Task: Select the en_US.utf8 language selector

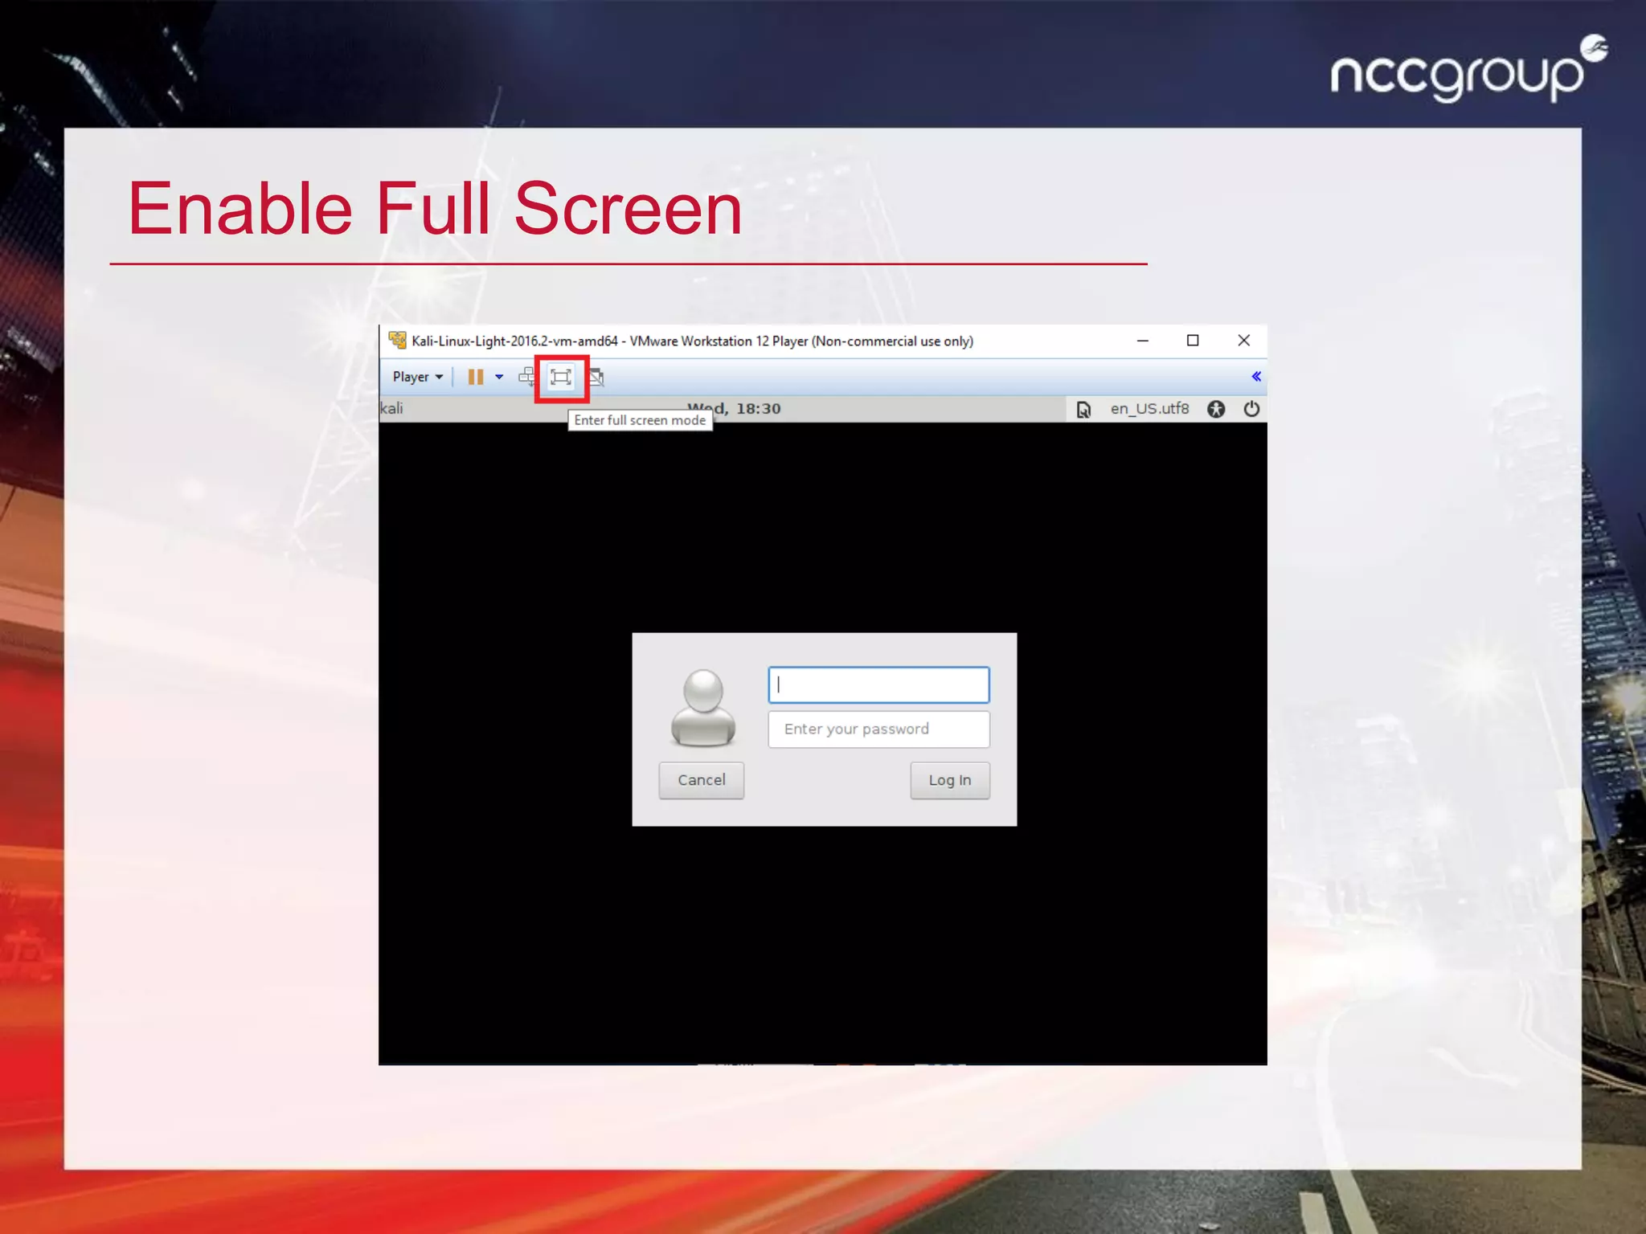Action: point(1149,409)
